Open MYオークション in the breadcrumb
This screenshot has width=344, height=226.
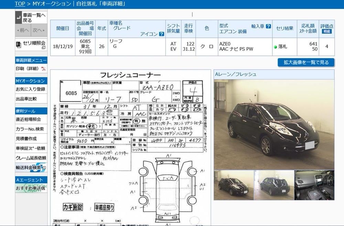click(52, 4)
